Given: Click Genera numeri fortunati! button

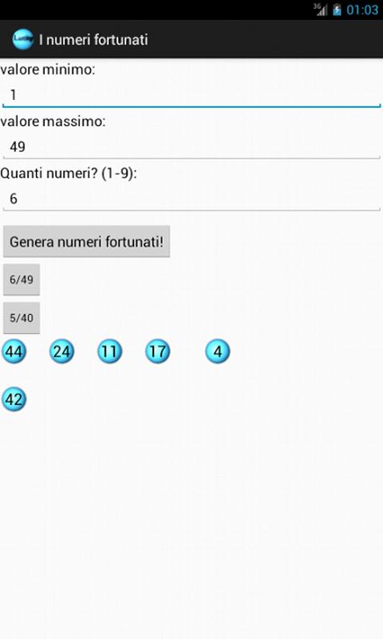Looking at the screenshot, I should pyautogui.click(x=86, y=242).
